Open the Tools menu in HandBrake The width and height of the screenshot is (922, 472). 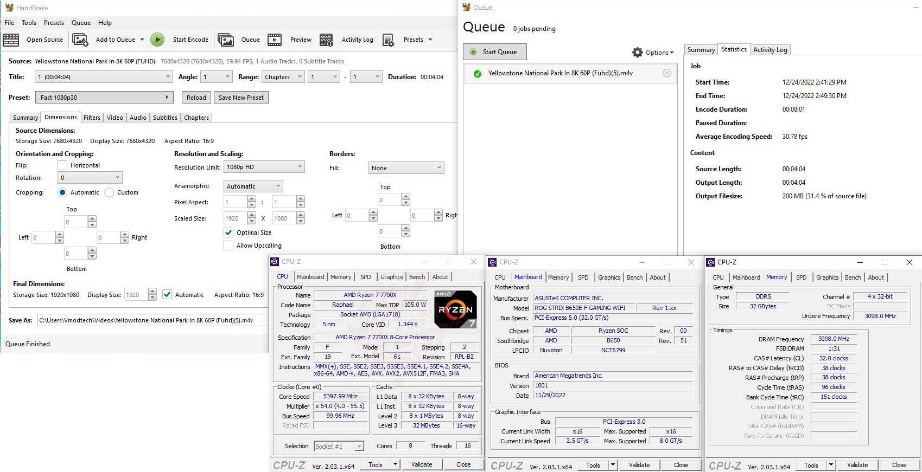pyautogui.click(x=29, y=23)
